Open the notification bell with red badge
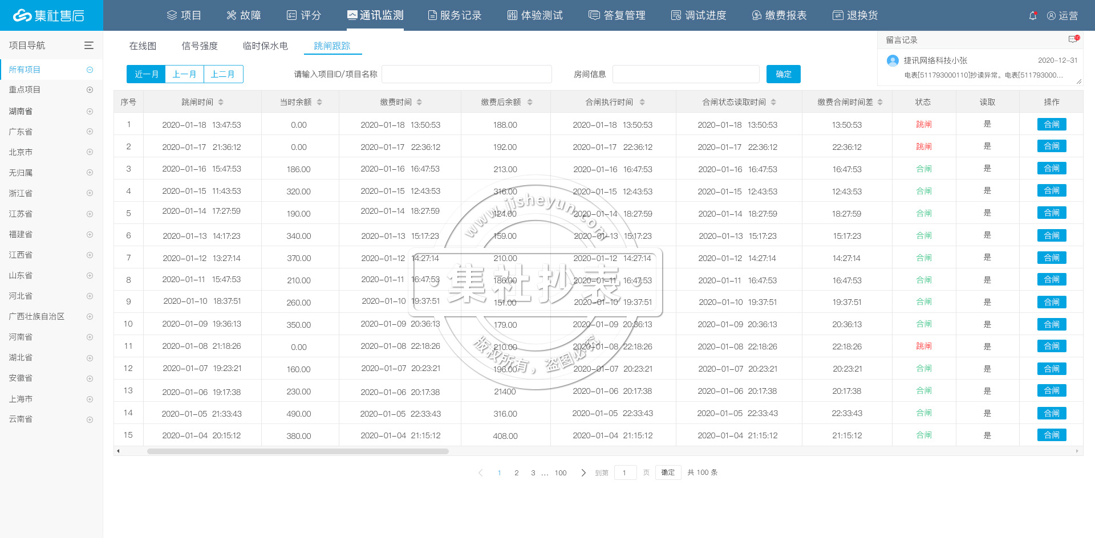The width and height of the screenshot is (1095, 538). point(1033,15)
